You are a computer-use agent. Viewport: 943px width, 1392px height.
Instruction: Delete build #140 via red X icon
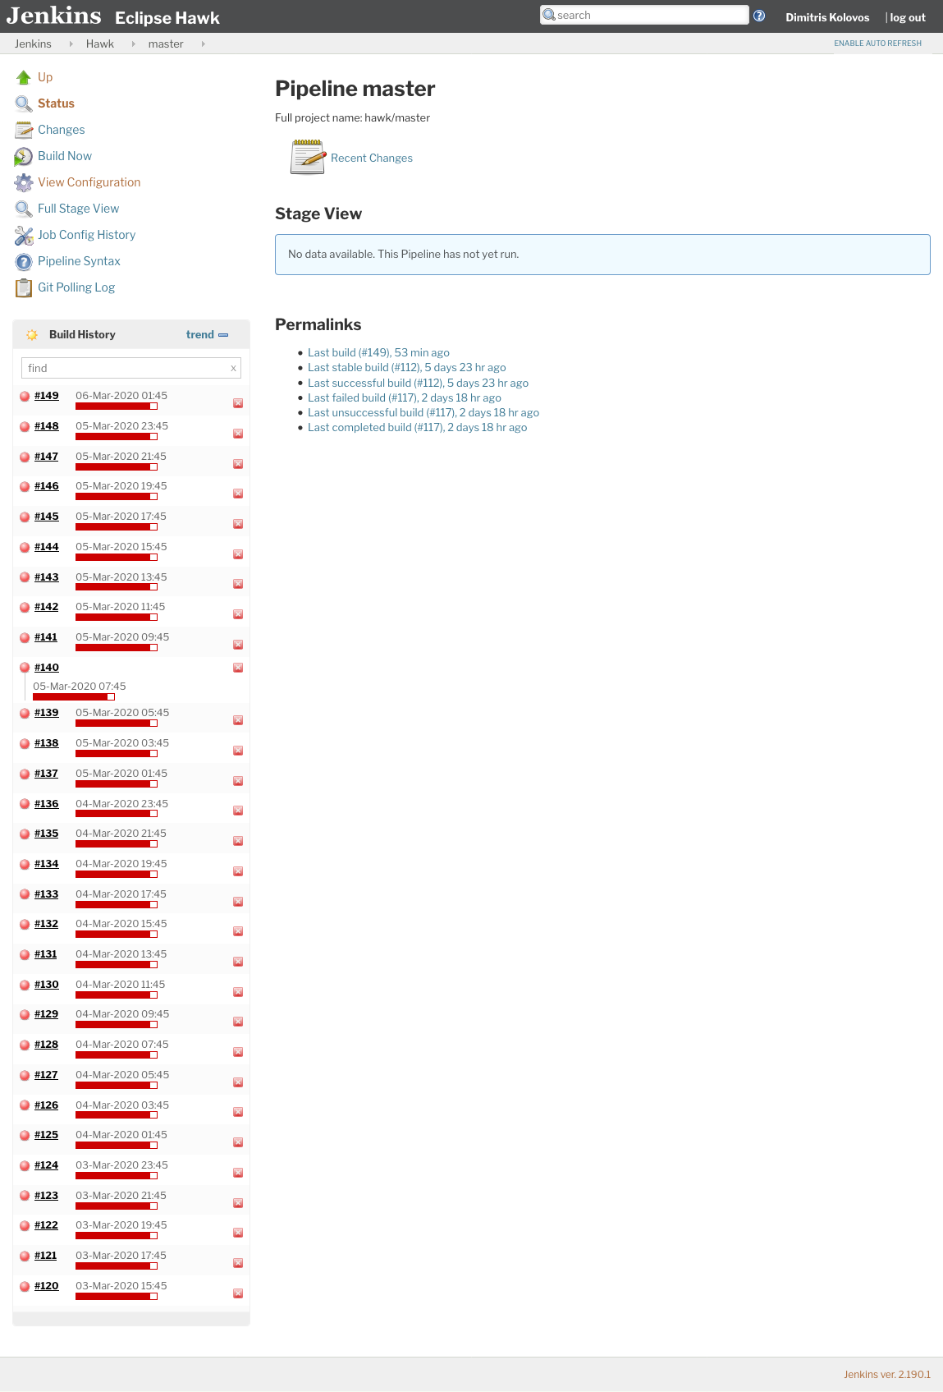[238, 668]
